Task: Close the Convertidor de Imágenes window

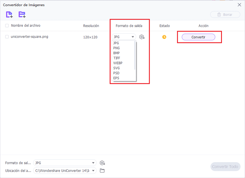Action: (239, 5)
